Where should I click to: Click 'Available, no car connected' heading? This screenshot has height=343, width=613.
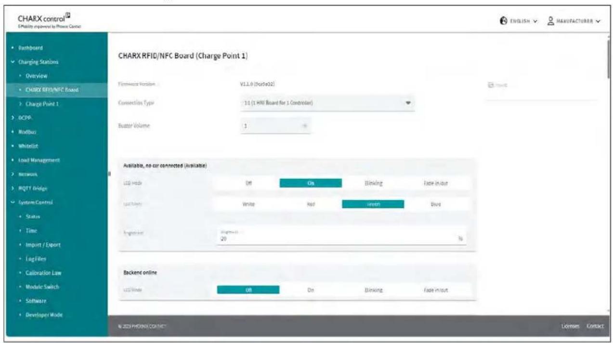coord(166,166)
